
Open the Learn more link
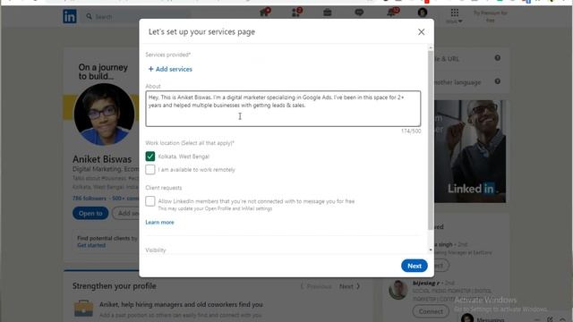[x=159, y=222]
